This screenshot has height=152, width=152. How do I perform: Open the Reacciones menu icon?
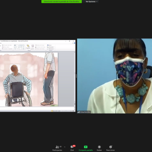pos(111,147)
